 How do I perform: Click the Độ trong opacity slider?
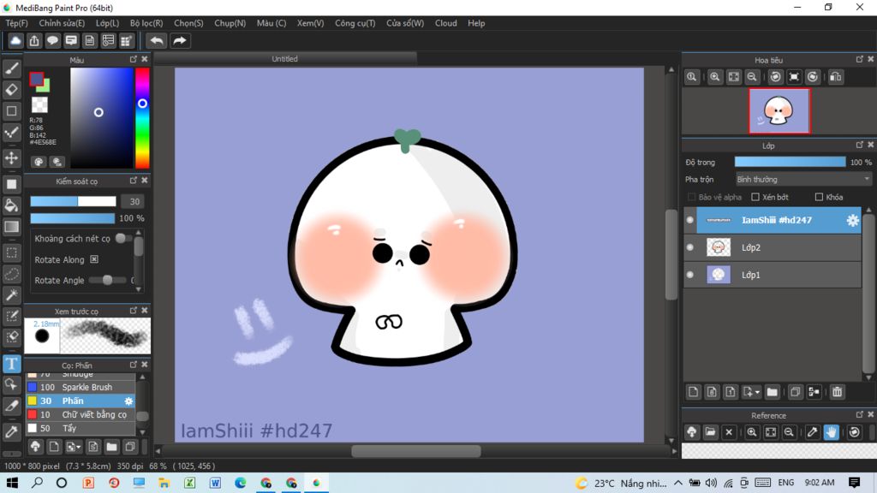(790, 162)
